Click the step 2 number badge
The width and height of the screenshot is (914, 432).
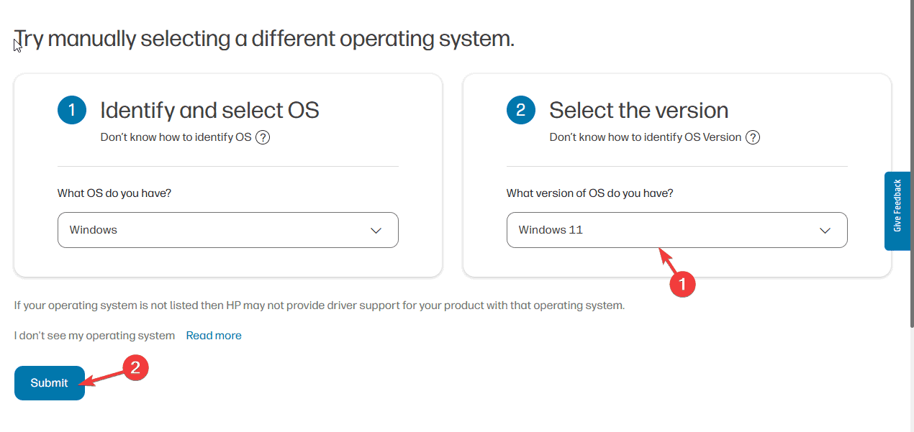[521, 110]
